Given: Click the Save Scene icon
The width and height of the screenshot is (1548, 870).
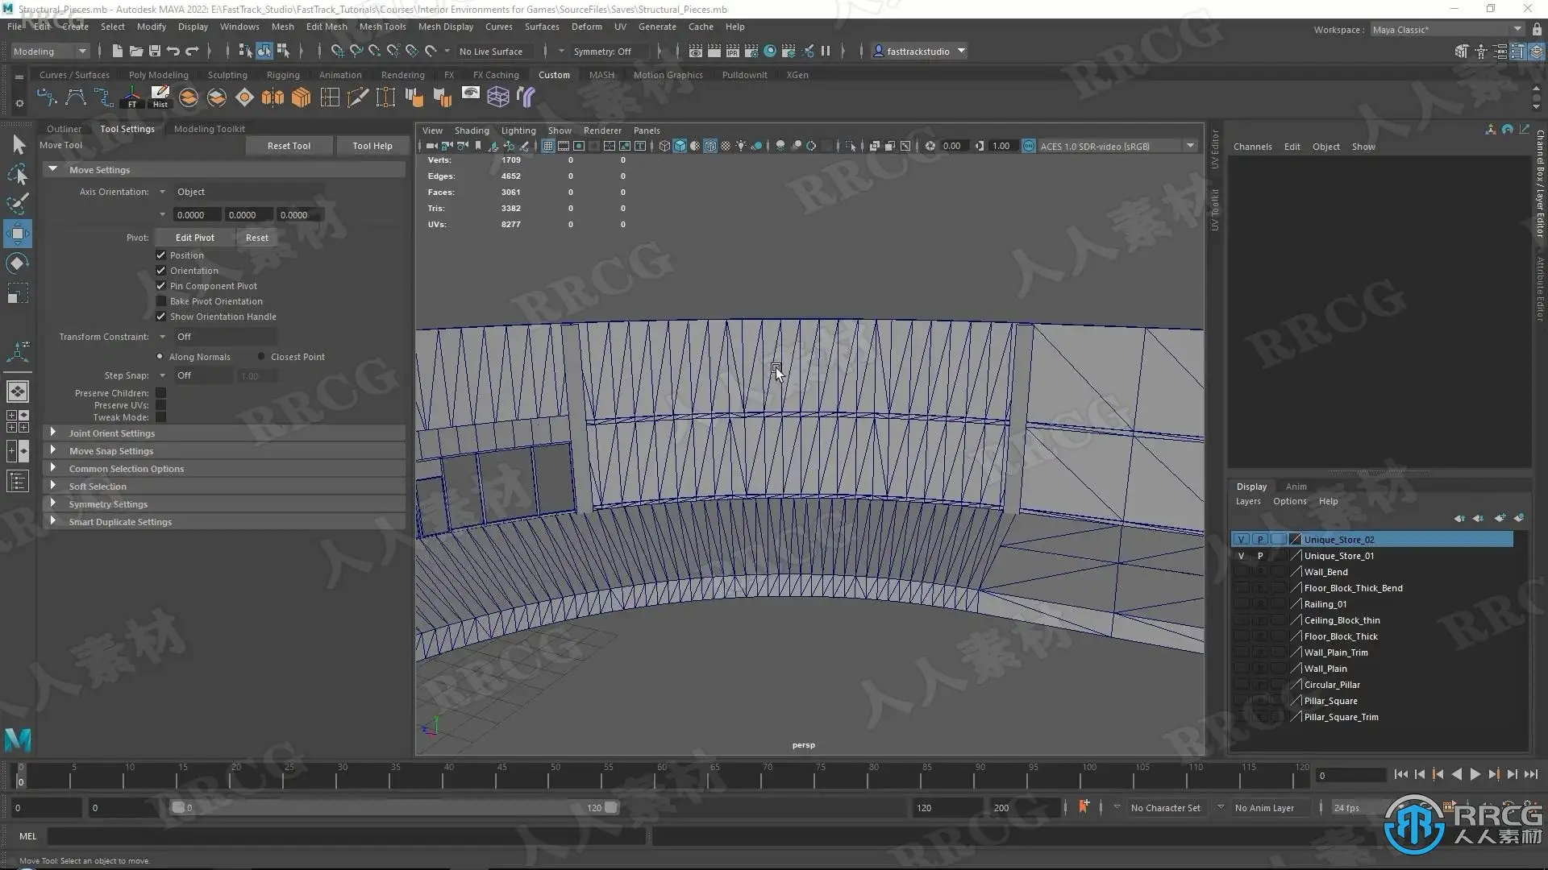Looking at the screenshot, I should click(154, 51).
